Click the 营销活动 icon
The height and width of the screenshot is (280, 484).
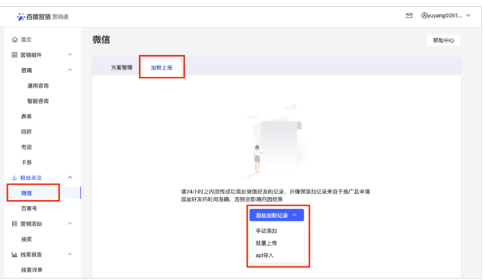coord(15,224)
